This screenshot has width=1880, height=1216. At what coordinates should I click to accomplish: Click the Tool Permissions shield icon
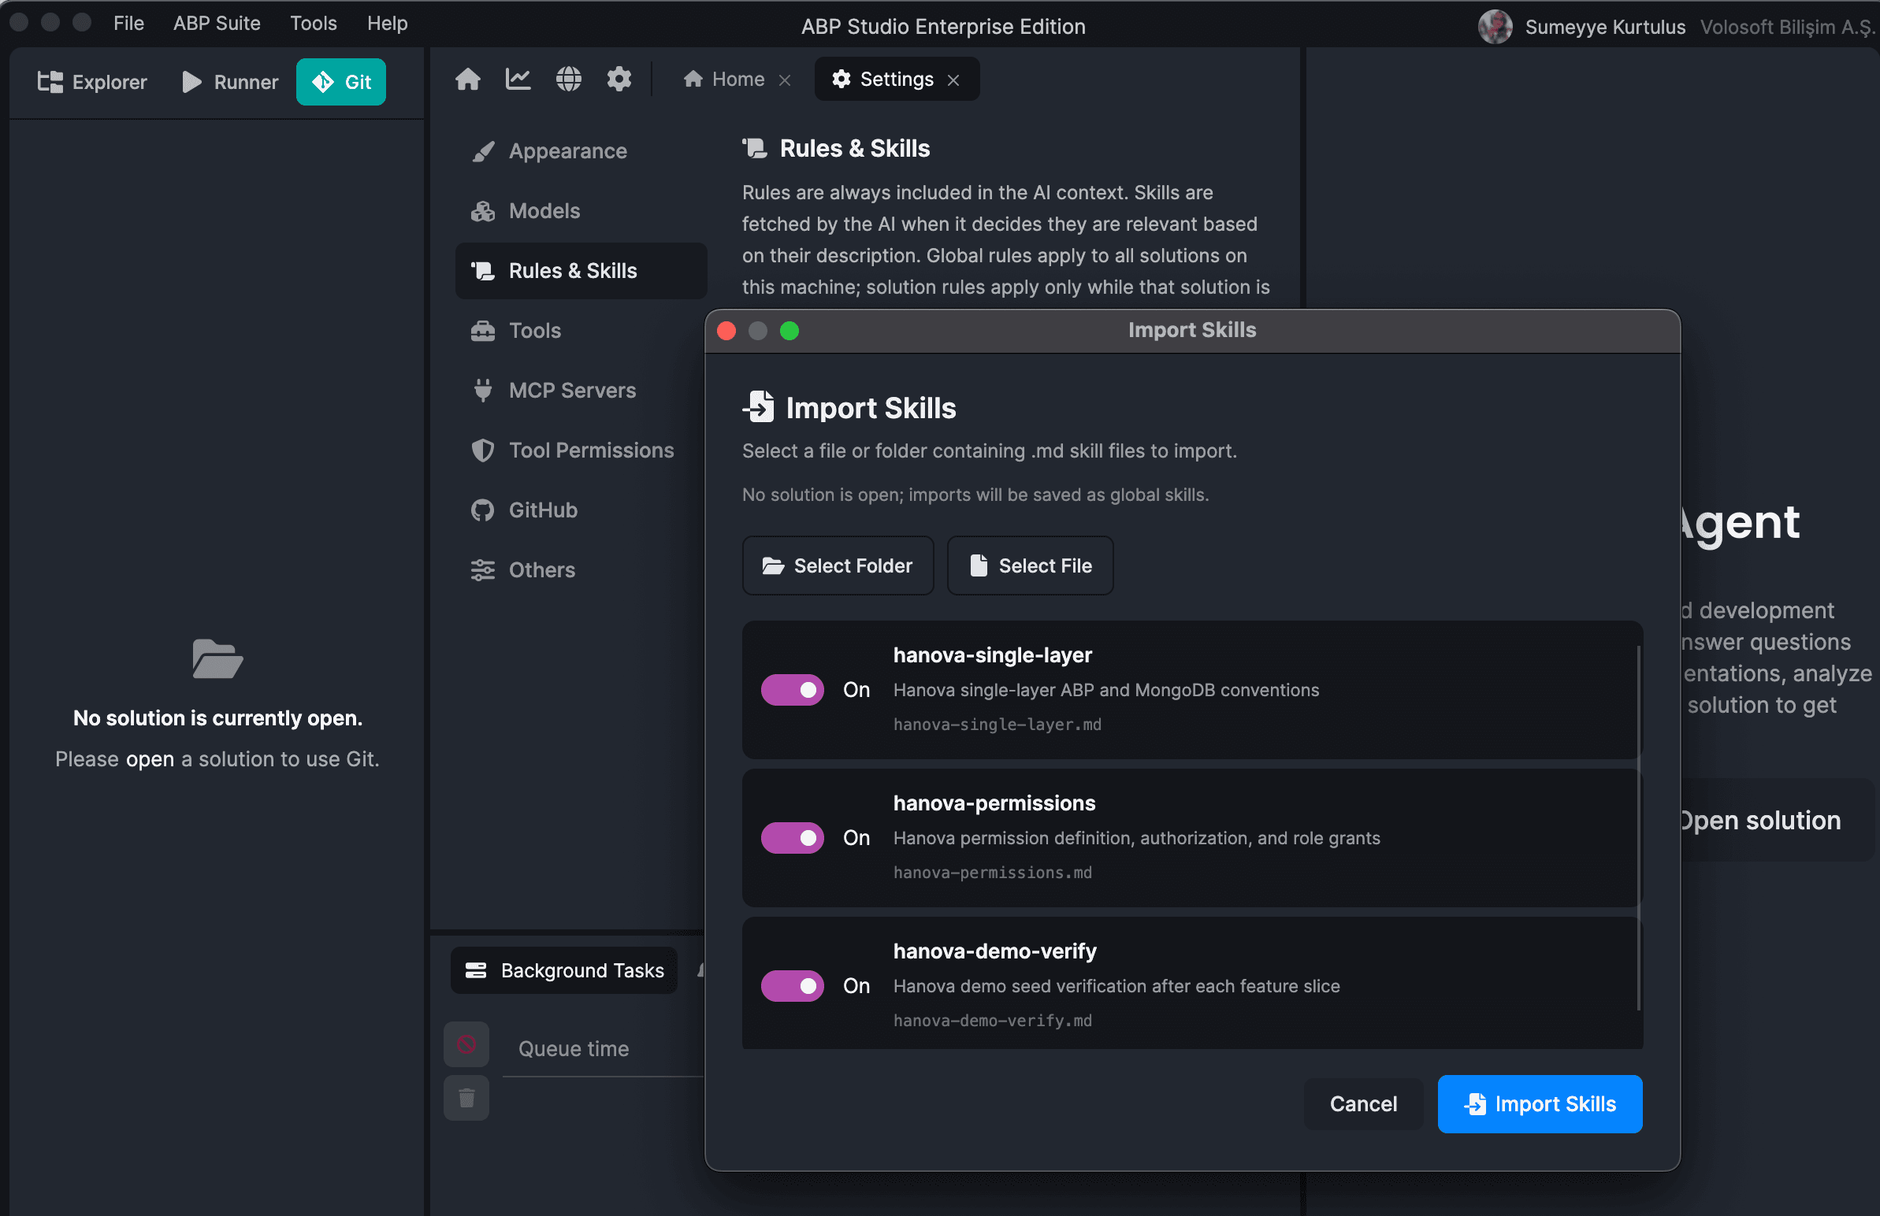point(483,450)
